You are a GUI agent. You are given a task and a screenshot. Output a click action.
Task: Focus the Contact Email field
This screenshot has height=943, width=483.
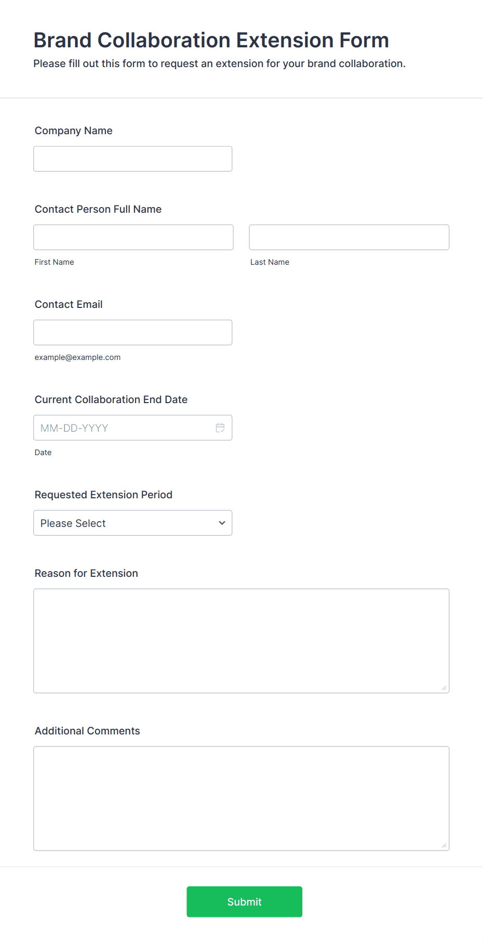pyautogui.click(x=133, y=332)
